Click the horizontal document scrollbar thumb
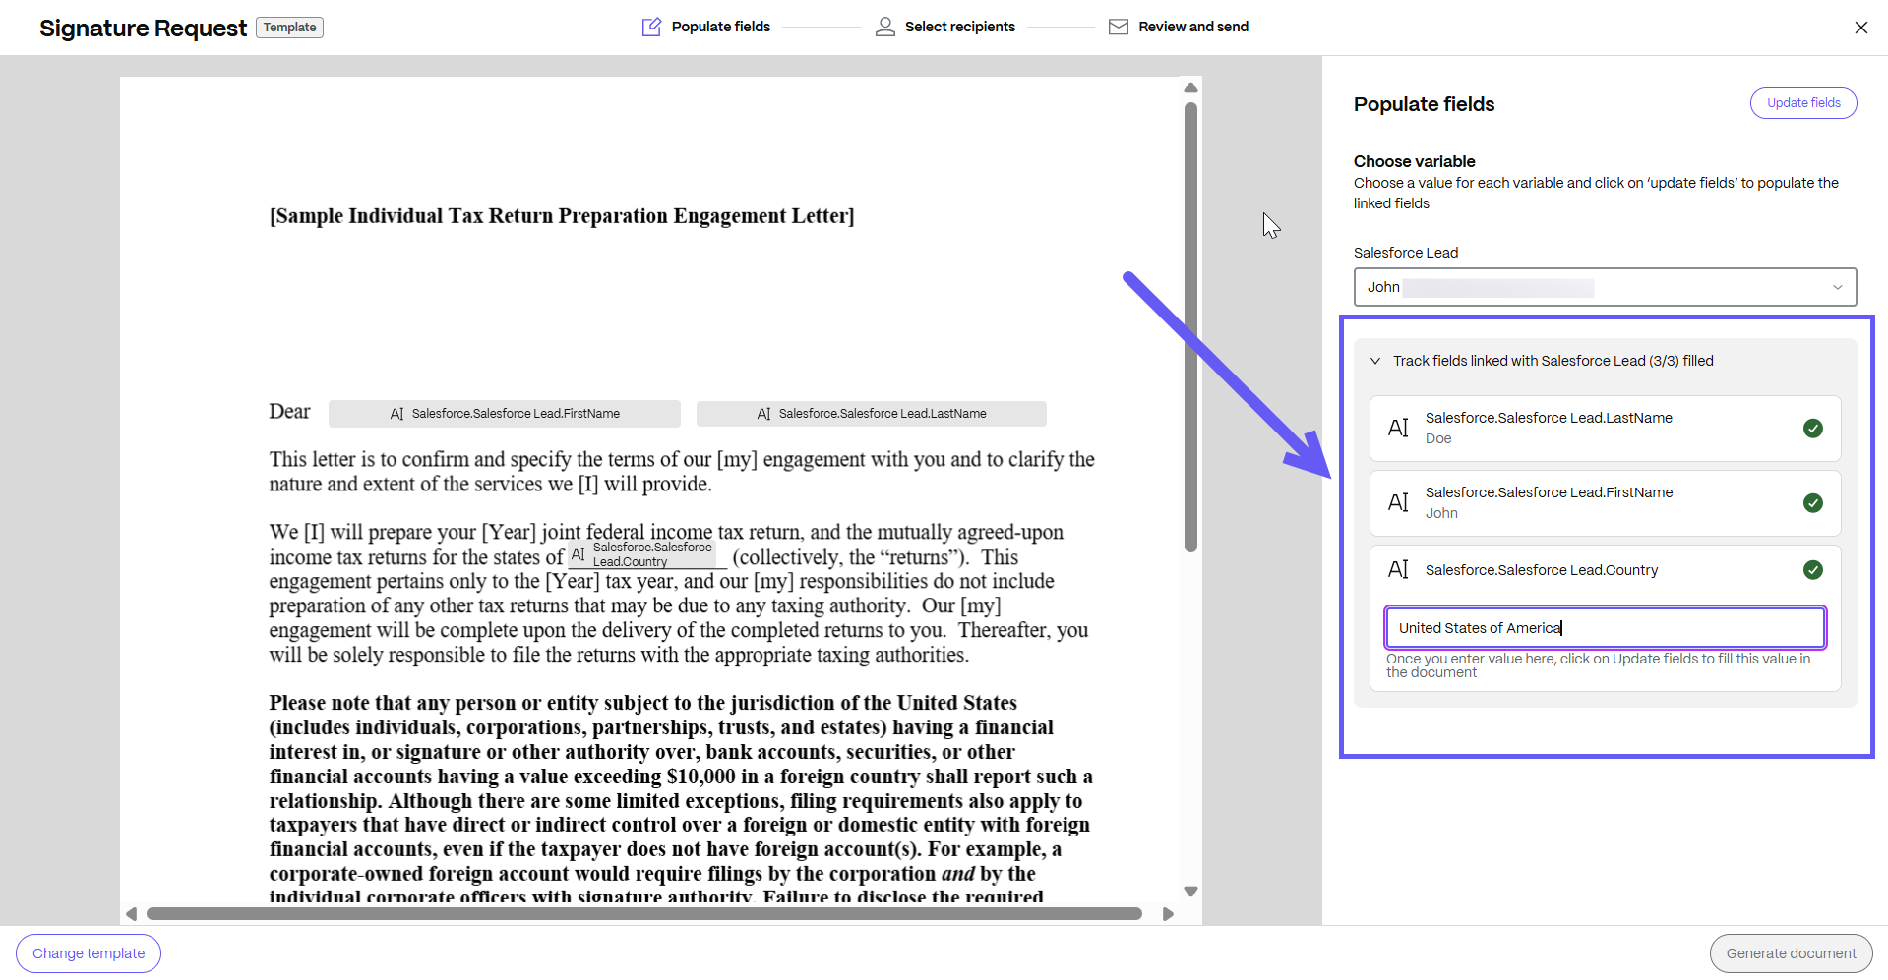The height and width of the screenshot is (980, 1888). [644, 914]
